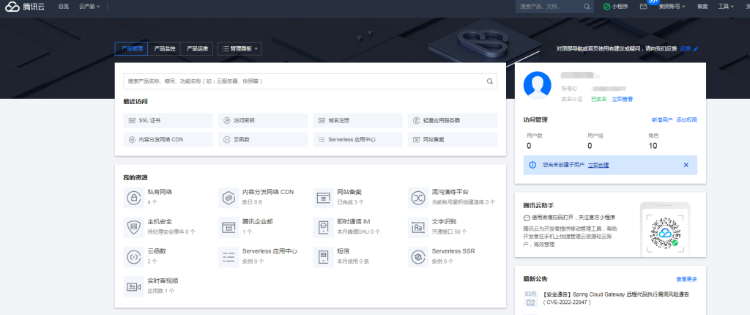Open 网站备案 icon in 我的资源
Viewport: 750px width, 315px height.
pos(323,198)
